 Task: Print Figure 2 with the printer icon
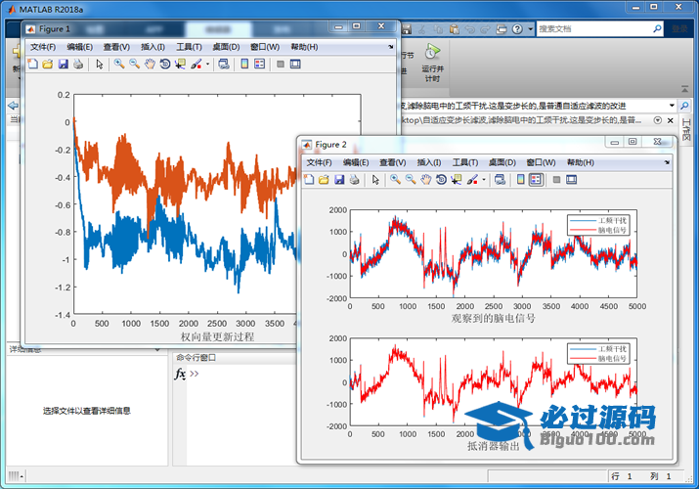point(355,180)
